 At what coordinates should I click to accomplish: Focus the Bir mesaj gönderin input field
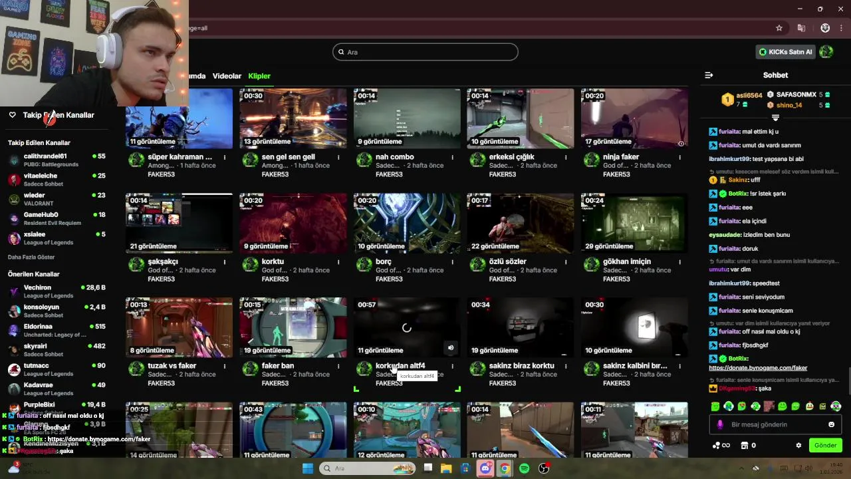775,424
